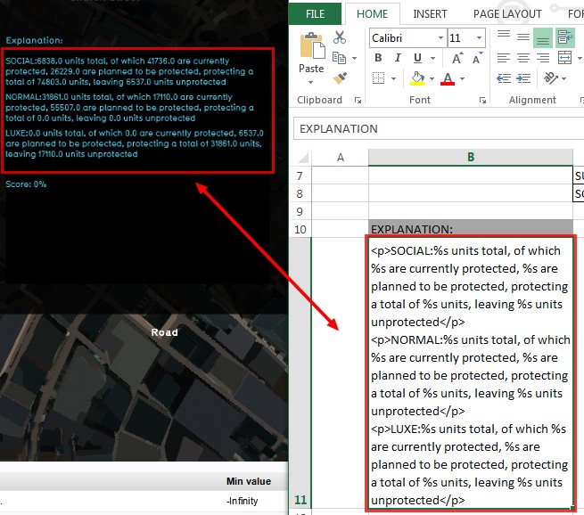Open Font settings dialog launcher
The width and height of the screenshot is (584, 515).
click(482, 100)
